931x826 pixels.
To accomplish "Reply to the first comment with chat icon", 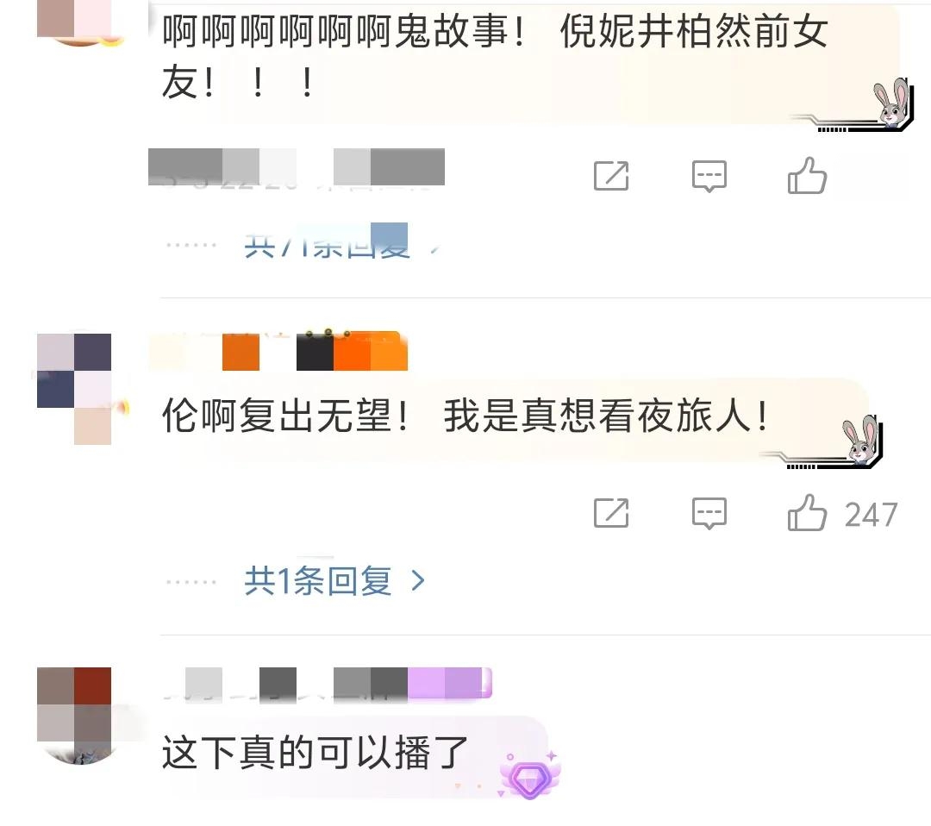I will click(709, 177).
